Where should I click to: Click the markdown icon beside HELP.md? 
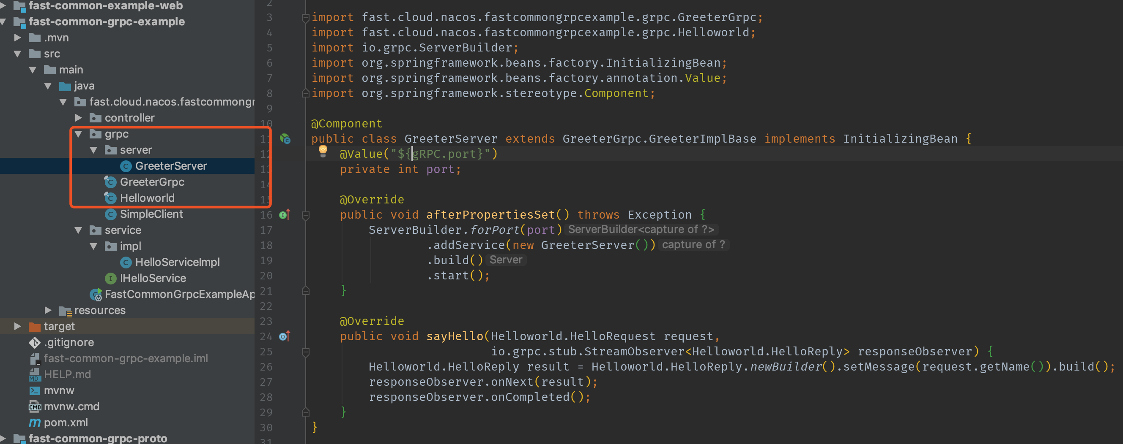pos(35,374)
